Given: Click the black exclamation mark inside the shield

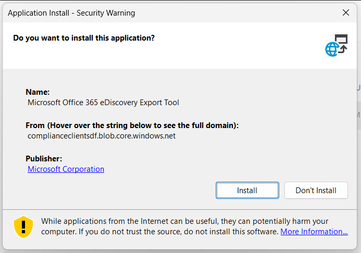Looking at the screenshot, I should (x=23, y=226).
